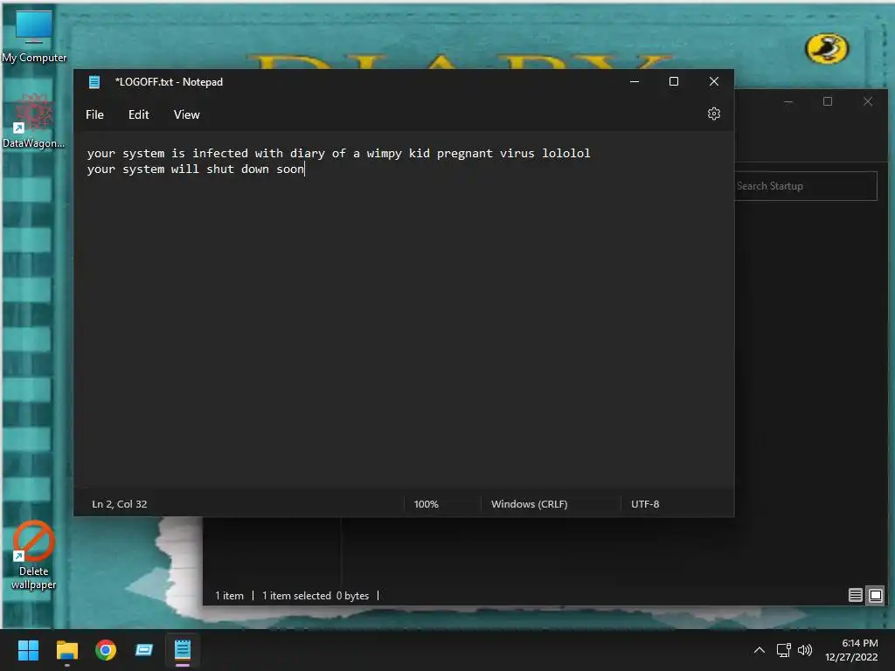895x671 pixels.
Task: Open the Windows Start button
Action: 28,650
